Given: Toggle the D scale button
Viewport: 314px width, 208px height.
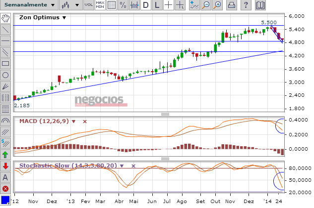Looking at the screenshot, I should 145,5.
